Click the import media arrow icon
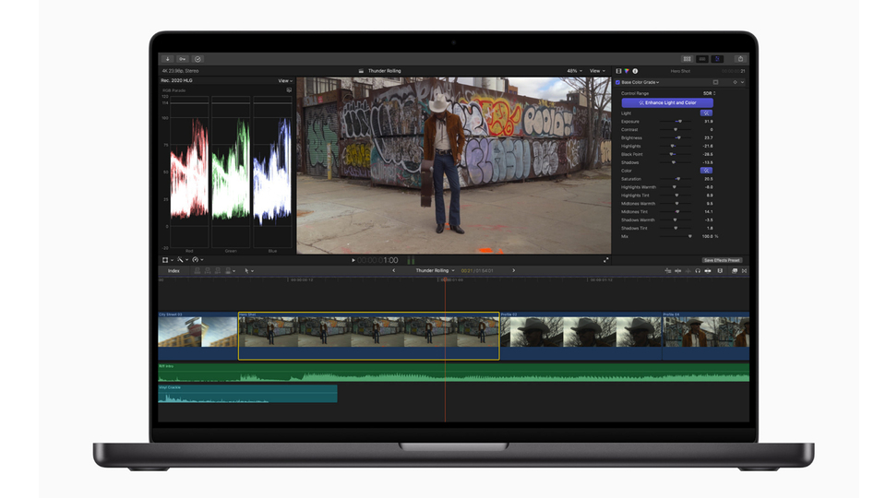The height and width of the screenshot is (498, 886). [x=167, y=59]
